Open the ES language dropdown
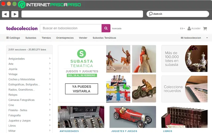 (182, 28)
